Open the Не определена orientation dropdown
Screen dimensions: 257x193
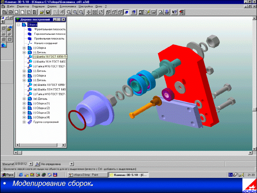pos(72,164)
